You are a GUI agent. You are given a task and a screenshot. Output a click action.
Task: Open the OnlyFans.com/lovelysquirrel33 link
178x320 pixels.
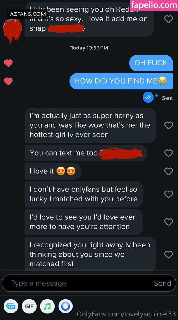click(126, 314)
